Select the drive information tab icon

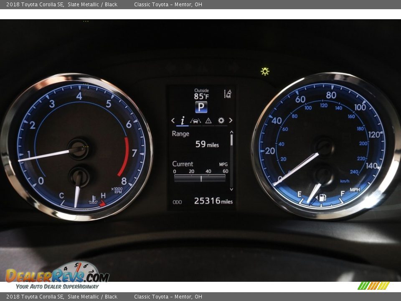click(183, 121)
